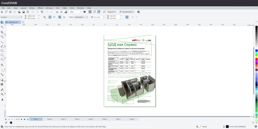Open the Object menu
Screen dimensions: 258x129
point(32,8)
